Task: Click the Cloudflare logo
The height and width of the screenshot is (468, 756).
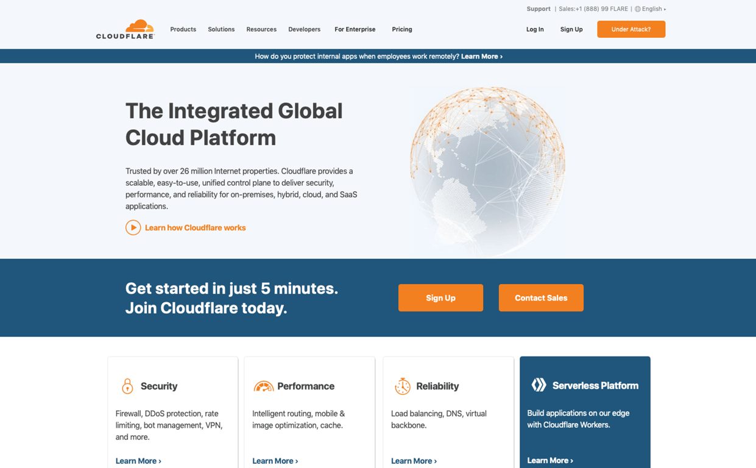Action: tap(125, 29)
